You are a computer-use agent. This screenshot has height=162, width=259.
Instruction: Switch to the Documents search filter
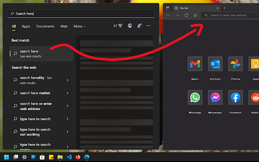[45, 26]
